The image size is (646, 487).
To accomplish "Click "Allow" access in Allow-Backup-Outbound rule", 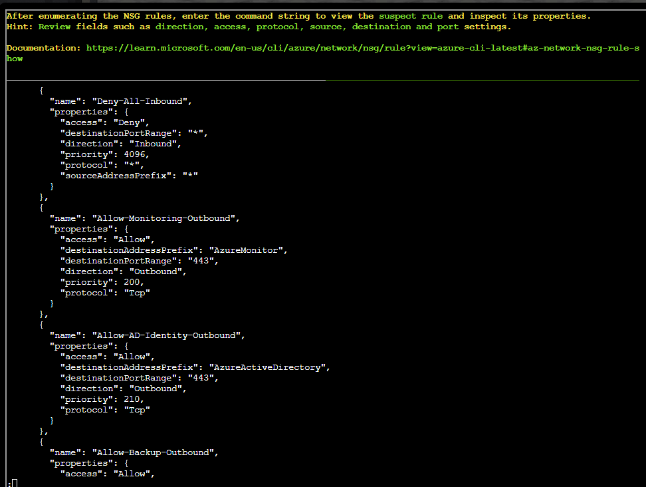I will coord(132,474).
